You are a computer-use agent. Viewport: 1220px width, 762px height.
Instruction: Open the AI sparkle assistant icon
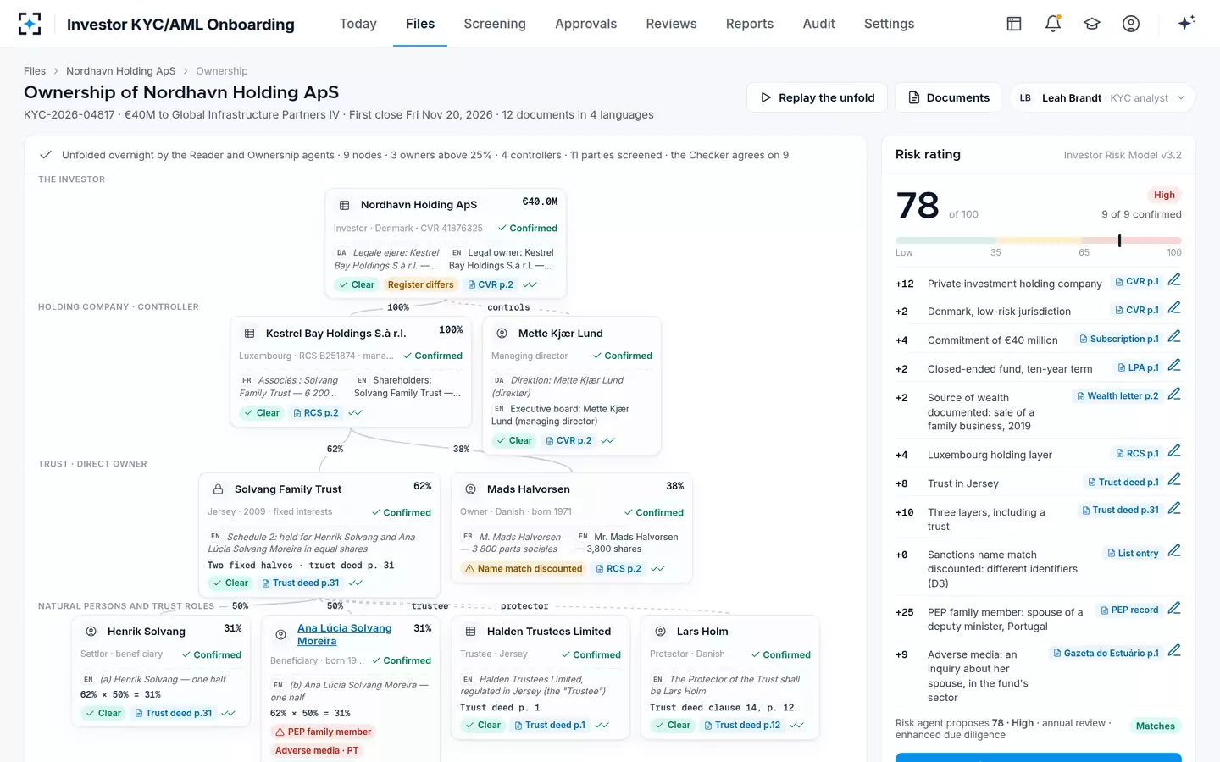(1186, 23)
